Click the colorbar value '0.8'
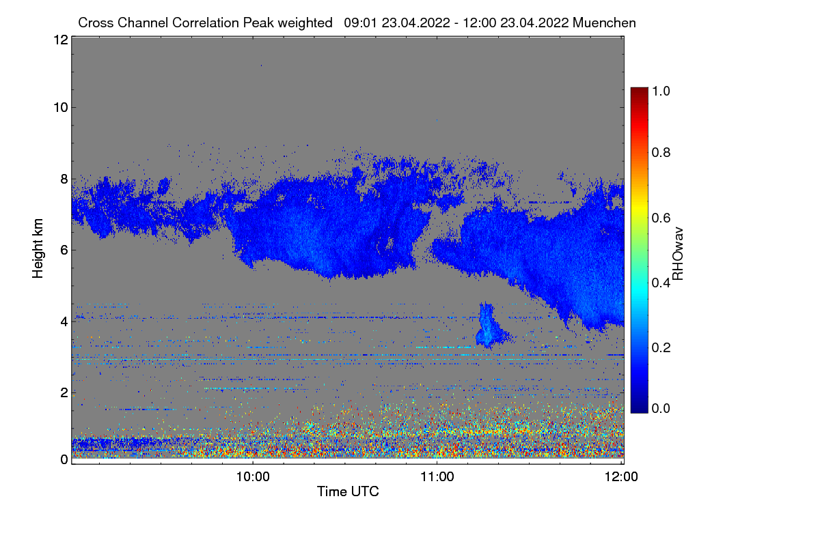Image resolution: width=820 pixels, height=546 pixels. pyautogui.click(x=661, y=152)
